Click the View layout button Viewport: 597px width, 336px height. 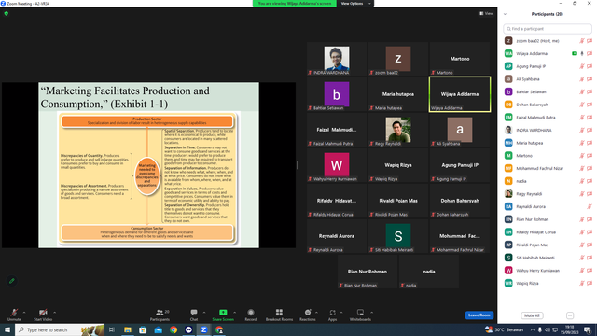pyautogui.click(x=486, y=13)
